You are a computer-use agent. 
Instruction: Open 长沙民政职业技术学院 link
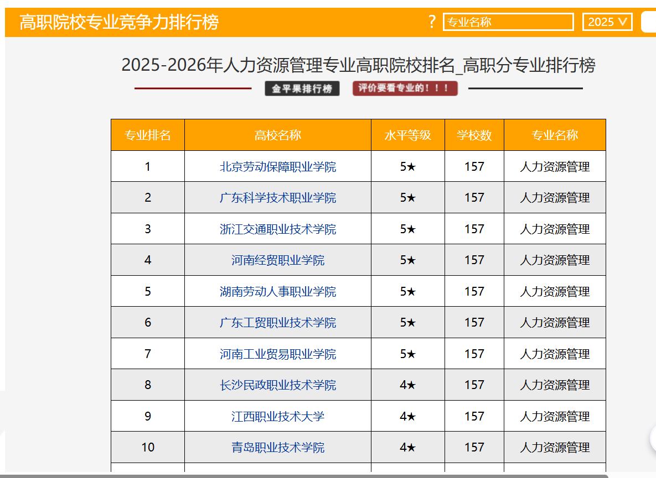(x=278, y=385)
